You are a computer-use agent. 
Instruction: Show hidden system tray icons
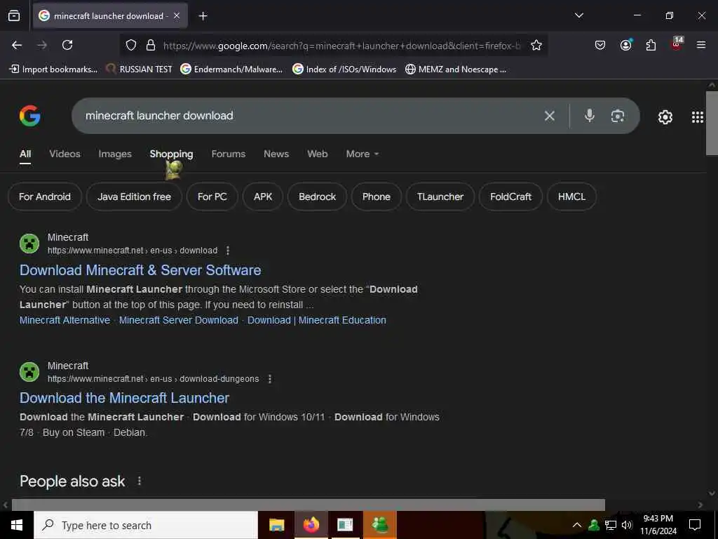[577, 525]
